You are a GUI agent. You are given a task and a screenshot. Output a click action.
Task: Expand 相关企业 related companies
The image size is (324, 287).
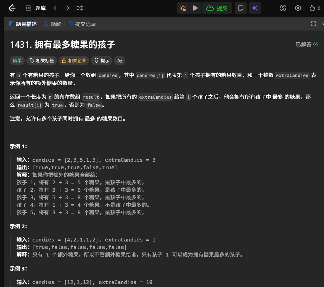tap(74, 60)
